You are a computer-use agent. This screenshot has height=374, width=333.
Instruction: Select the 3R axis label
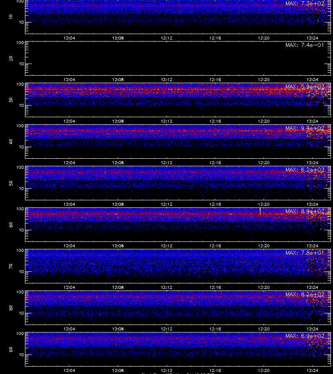click(11, 100)
